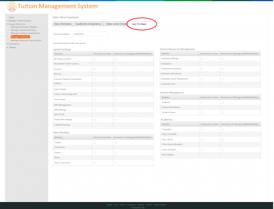Screen dimensions: 274x209
Task: Click the 'Associated Tuition Centers' module row
Action: coord(103,64)
